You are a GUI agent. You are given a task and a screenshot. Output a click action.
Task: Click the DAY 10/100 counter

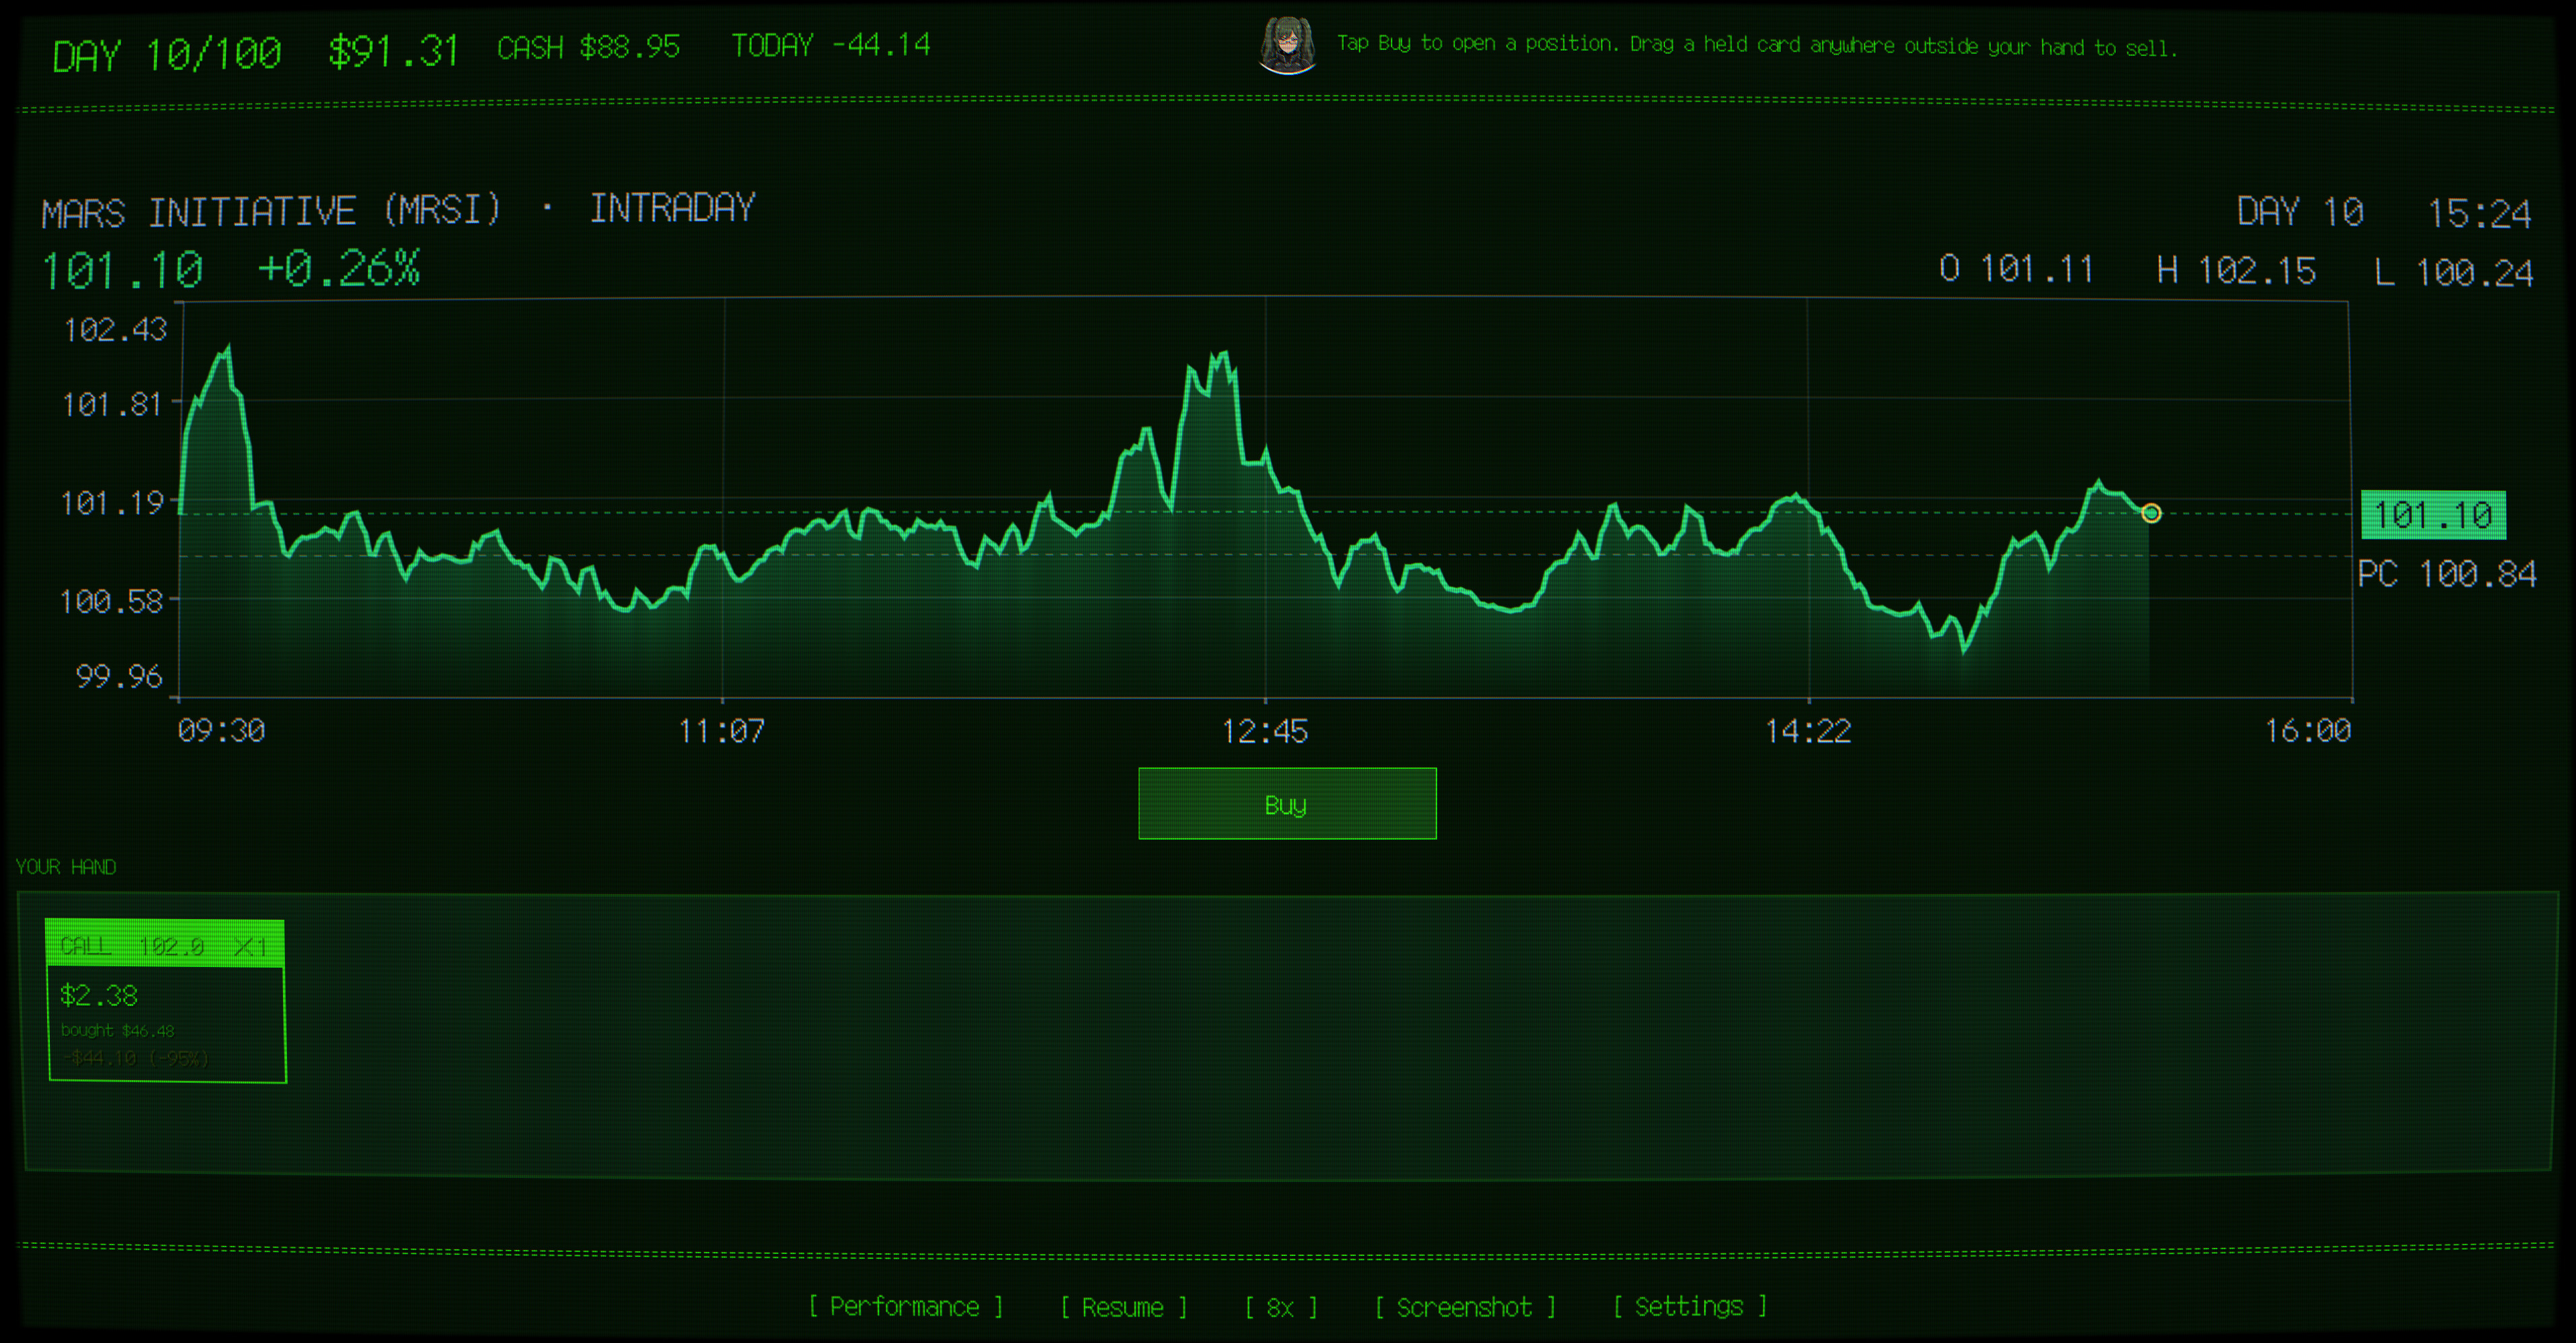pos(167,54)
